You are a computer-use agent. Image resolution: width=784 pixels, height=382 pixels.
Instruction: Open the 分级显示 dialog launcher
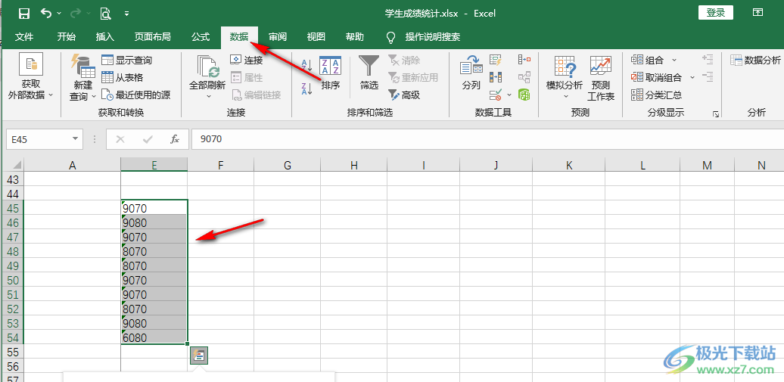tap(716, 114)
